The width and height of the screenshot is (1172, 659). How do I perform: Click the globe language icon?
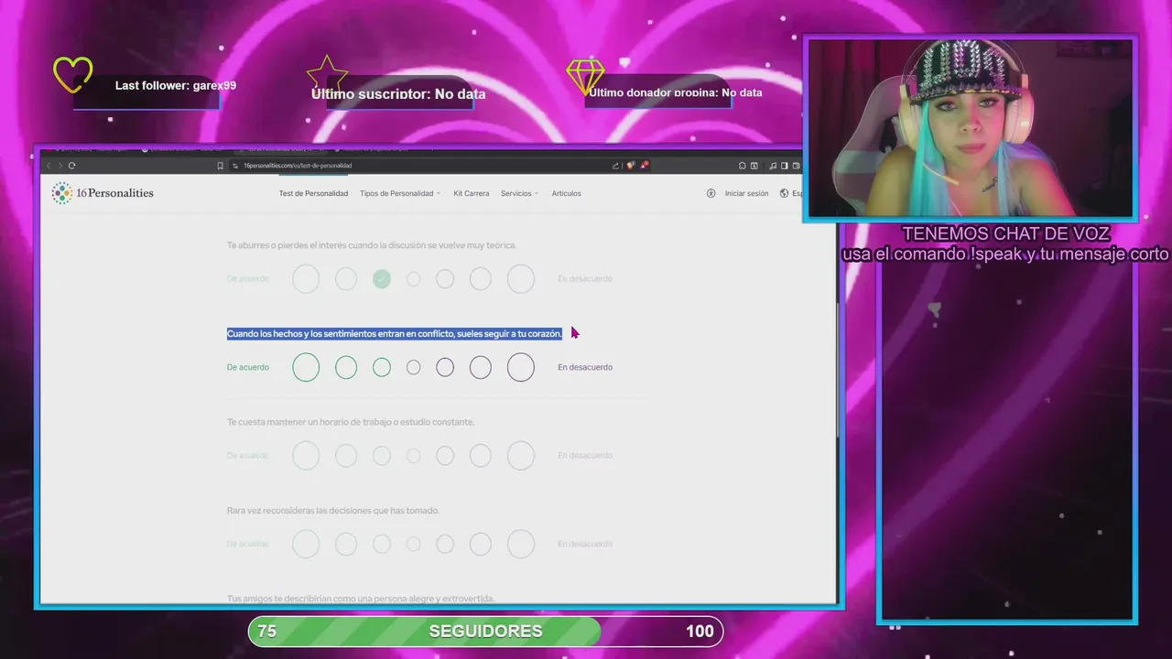coord(784,193)
